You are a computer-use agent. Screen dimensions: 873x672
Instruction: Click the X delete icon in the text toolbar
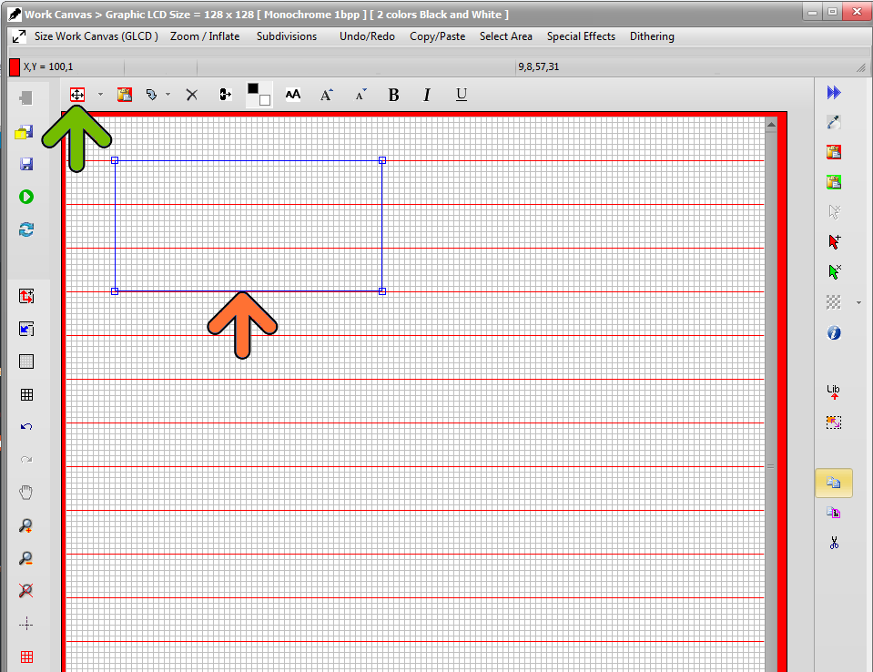pyautogui.click(x=192, y=95)
